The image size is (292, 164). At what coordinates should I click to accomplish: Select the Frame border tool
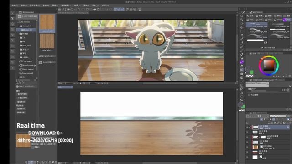click(242, 85)
